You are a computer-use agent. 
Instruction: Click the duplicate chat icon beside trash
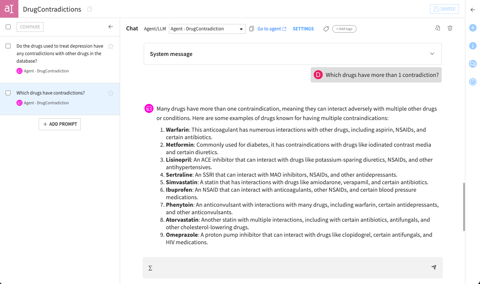pos(438,28)
